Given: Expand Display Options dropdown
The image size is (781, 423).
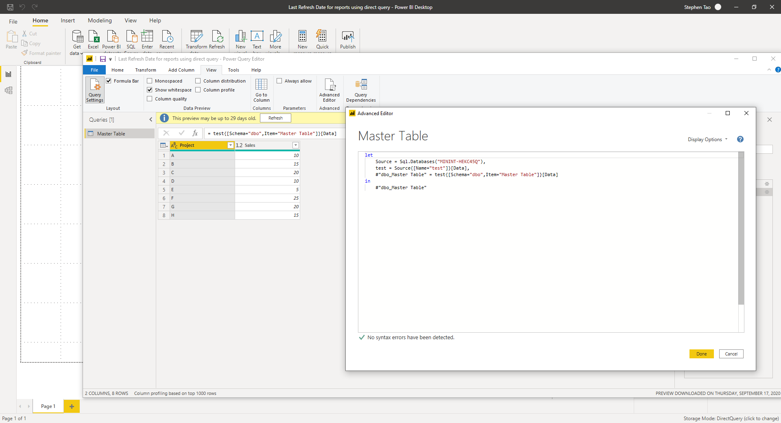Looking at the screenshot, I should click(708, 140).
